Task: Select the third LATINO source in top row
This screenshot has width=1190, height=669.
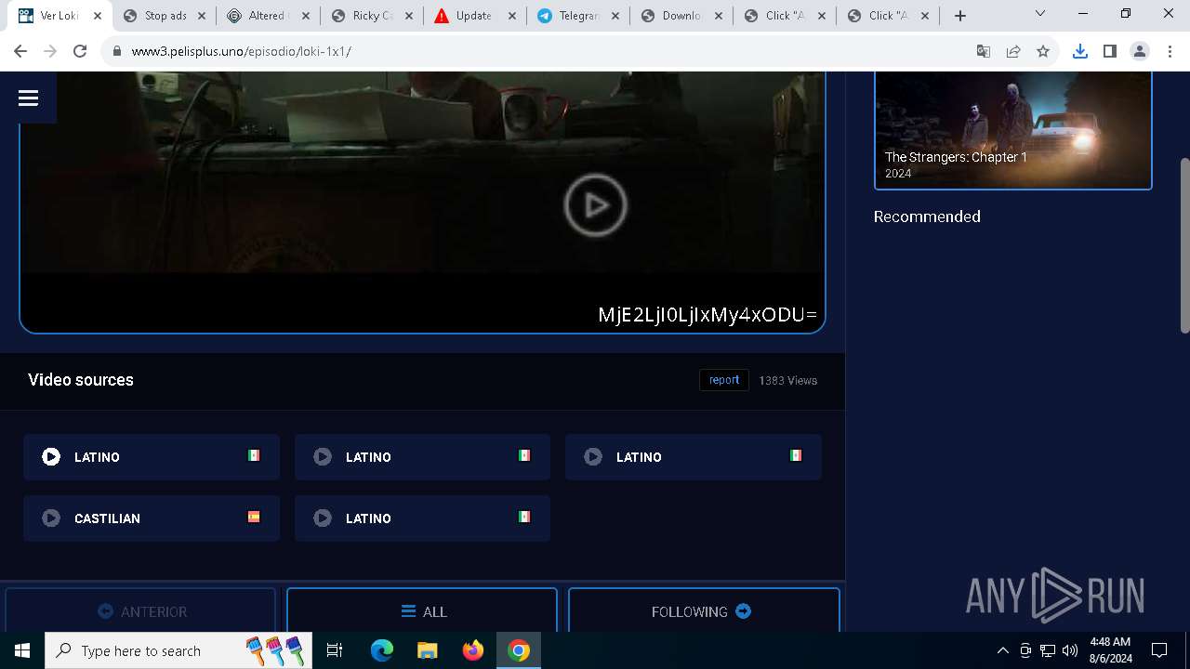Action: point(693,457)
